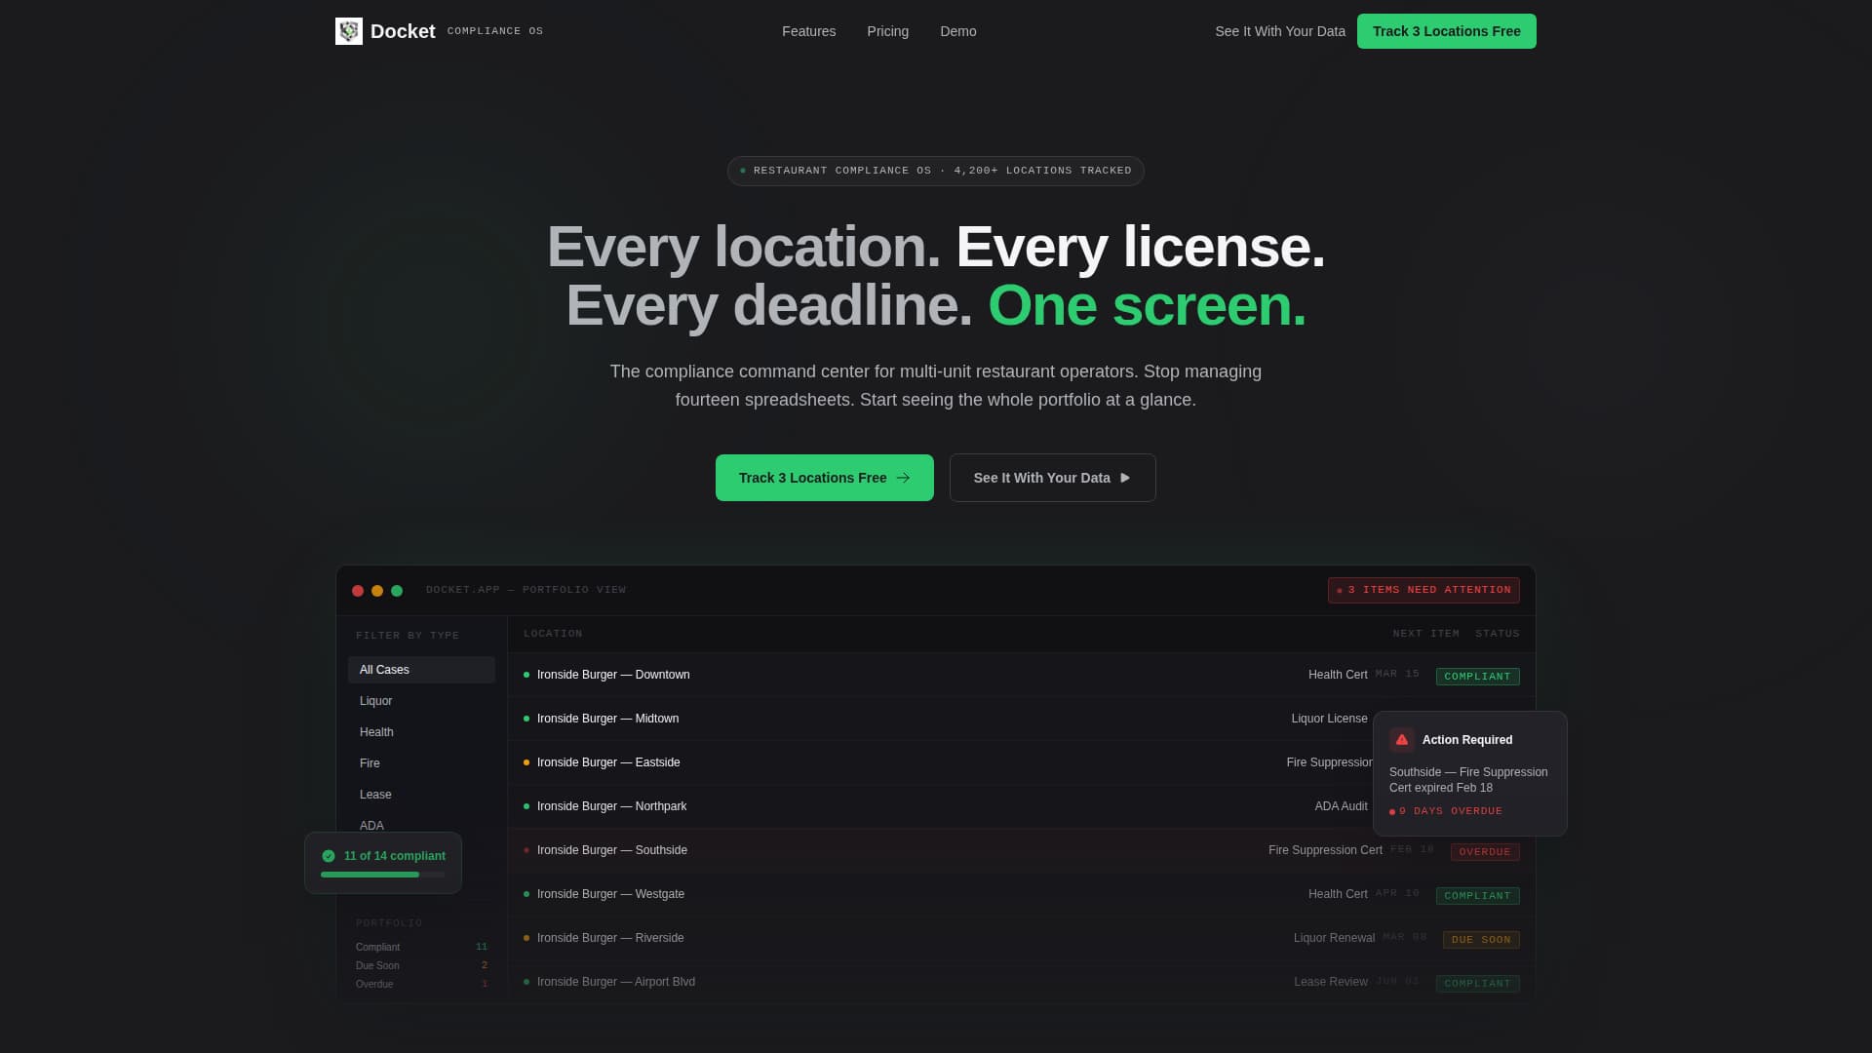Viewport: 1872px width, 1053px height.
Task: Click the red traffic-light dot on the mock window
Action: [357, 590]
